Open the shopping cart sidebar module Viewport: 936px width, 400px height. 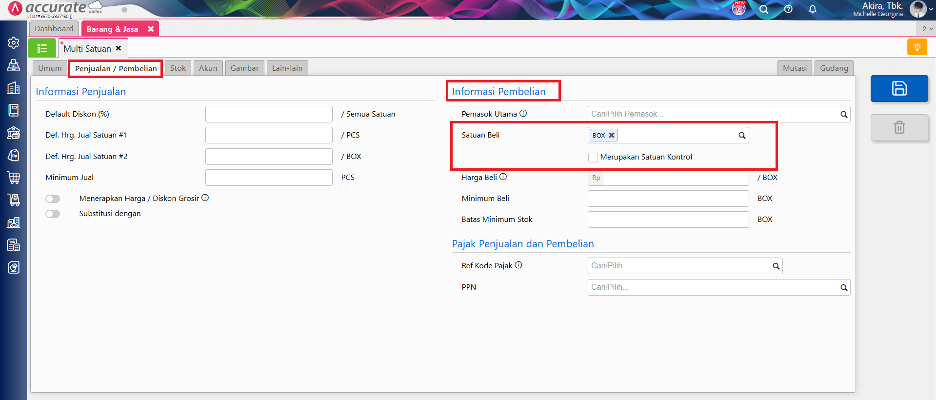[x=14, y=178]
